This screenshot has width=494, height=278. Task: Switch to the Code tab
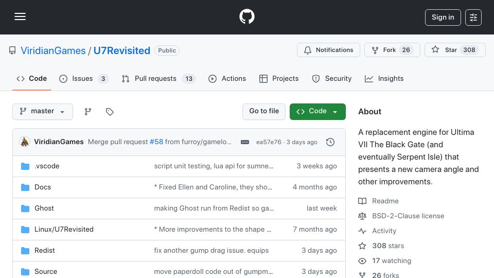click(x=31, y=78)
